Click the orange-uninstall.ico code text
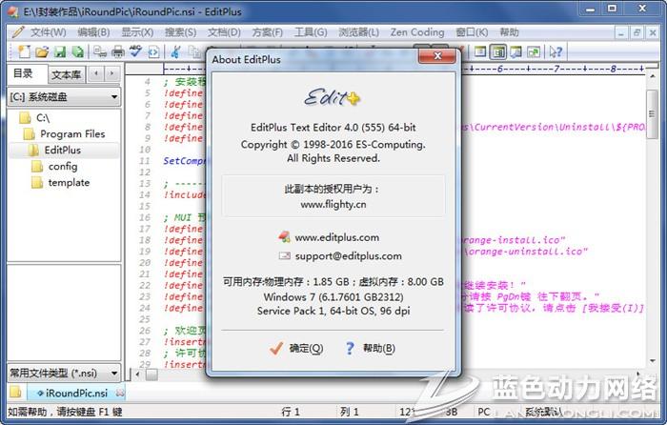The width and height of the screenshot is (667, 425). coord(526,252)
